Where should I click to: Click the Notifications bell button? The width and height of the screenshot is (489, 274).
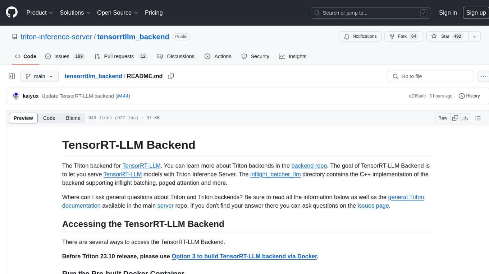point(360,37)
